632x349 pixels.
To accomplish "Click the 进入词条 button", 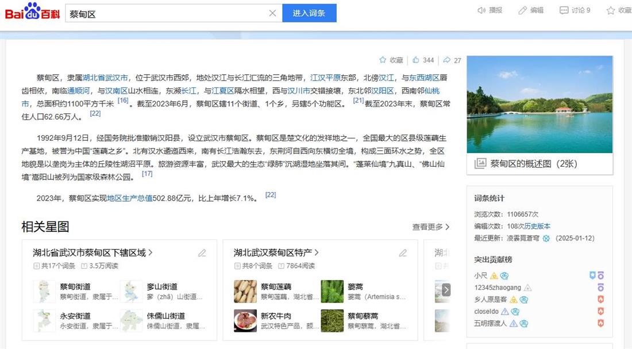I will click(x=309, y=13).
